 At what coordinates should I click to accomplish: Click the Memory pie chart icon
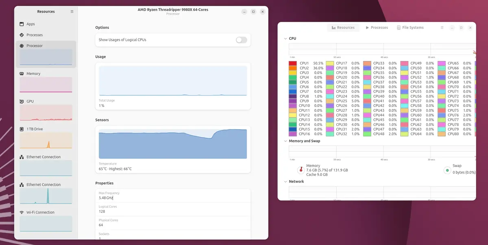pyautogui.click(x=301, y=170)
